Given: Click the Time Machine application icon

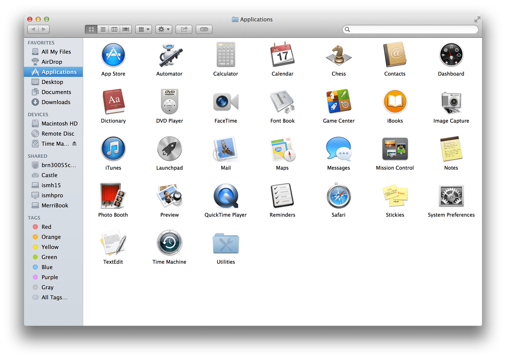Looking at the screenshot, I should tap(169, 243).
